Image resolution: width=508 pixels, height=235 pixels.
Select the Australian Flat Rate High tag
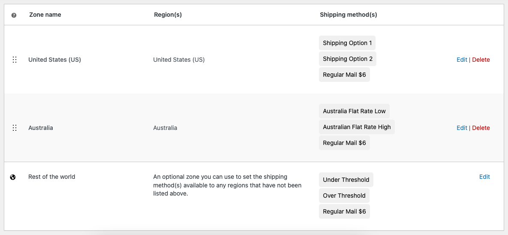357,127
